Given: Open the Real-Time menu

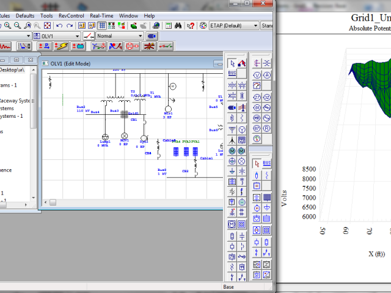Looking at the screenshot, I should 101,15.
